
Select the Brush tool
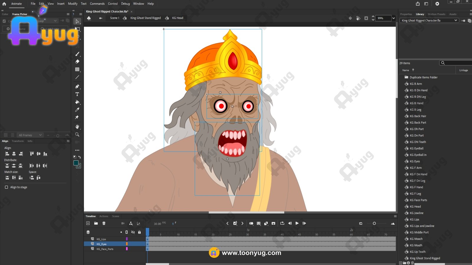pos(77,54)
